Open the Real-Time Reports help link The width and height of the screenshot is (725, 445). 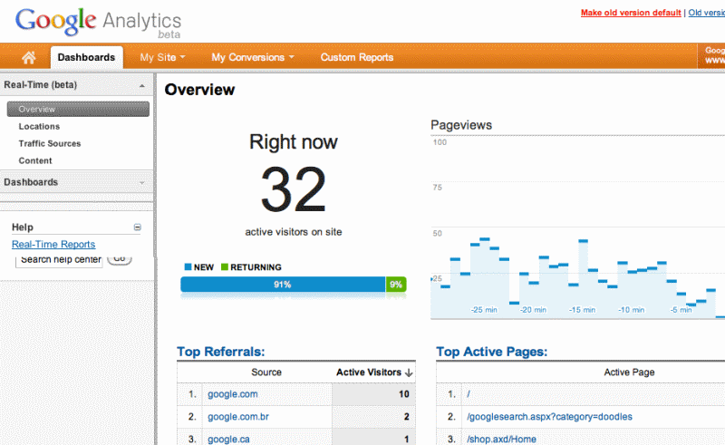click(53, 244)
